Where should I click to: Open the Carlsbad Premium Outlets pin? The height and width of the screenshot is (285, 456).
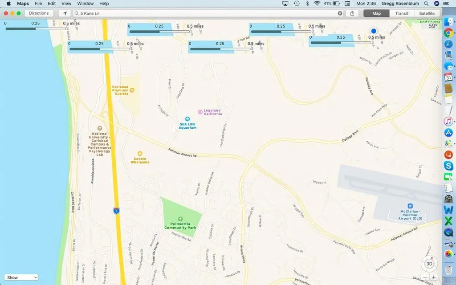click(x=132, y=90)
